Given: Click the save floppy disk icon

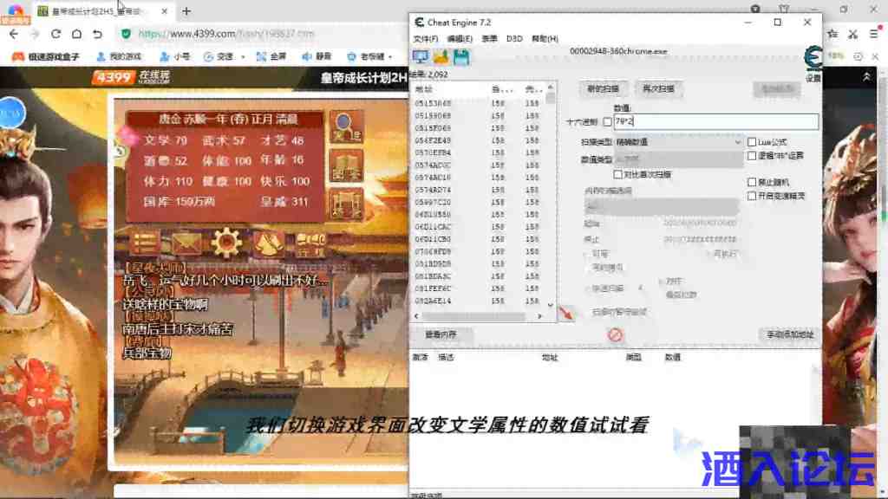Looking at the screenshot, I should click(461, 57).
